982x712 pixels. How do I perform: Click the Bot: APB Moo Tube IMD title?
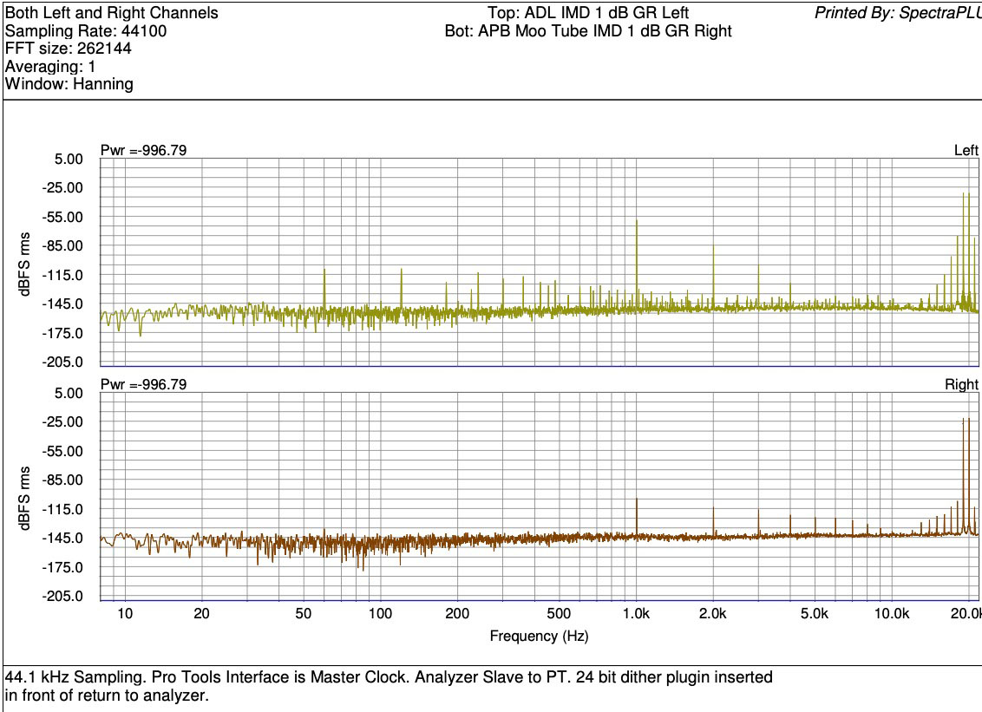(587, 31)
